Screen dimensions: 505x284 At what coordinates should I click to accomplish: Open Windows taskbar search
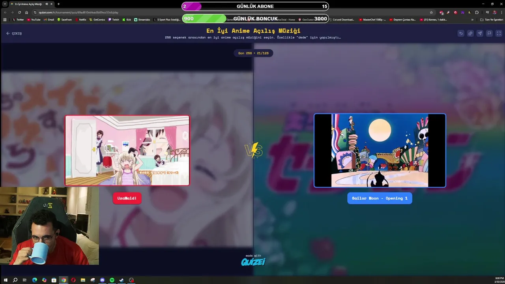(15, 280)
